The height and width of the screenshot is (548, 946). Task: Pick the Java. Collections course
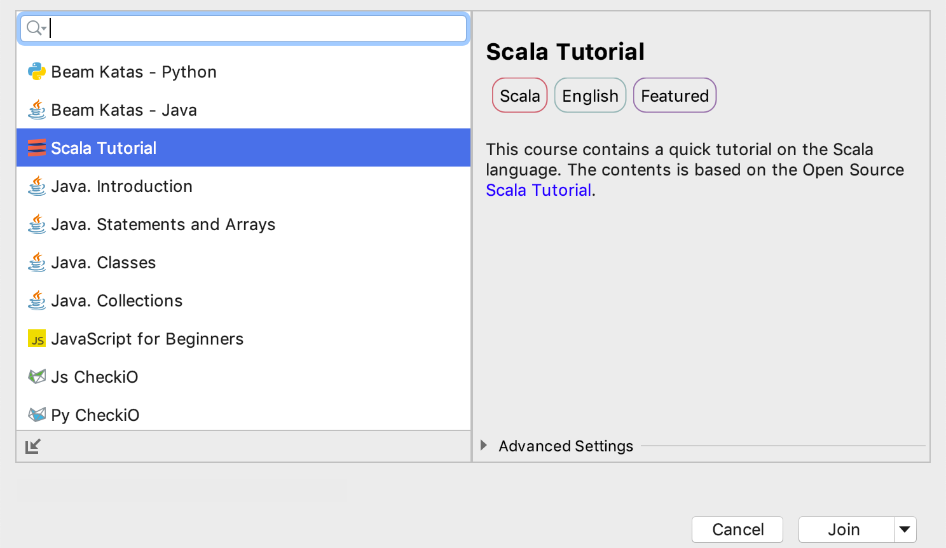click(x=243, y=300)
